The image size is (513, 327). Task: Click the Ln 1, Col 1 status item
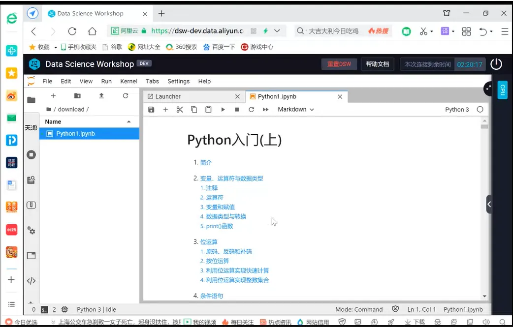[421, 309]
